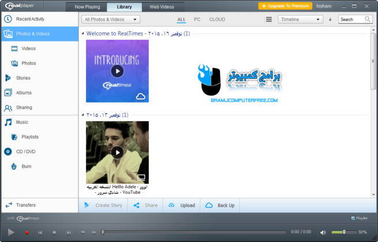
Task: Open the Albums sidebar icon
Action: tap(8, 93)
